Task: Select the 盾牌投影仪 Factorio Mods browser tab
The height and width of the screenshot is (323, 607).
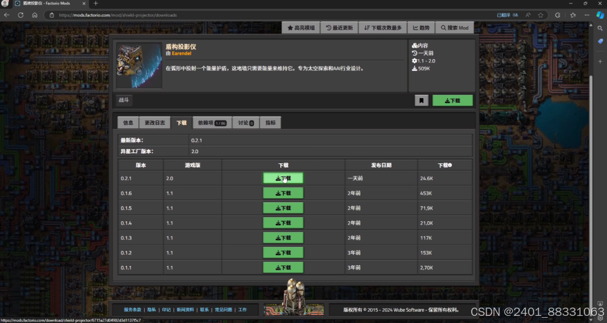Action: point(50,4)
